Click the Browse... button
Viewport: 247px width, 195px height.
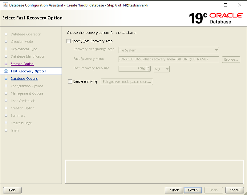[x=231, y=59]
